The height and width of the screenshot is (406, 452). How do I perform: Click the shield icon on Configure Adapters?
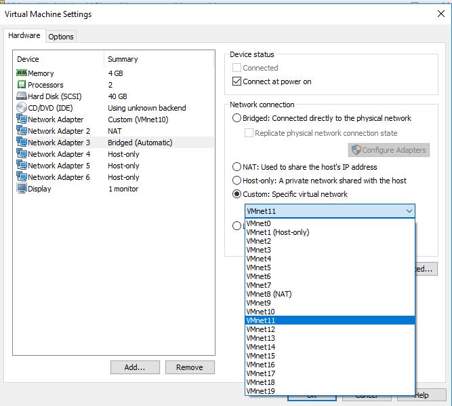[x=356, y=150]
